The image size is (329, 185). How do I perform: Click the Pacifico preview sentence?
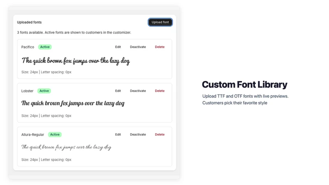pyautogui.click(x=76, y=61)
